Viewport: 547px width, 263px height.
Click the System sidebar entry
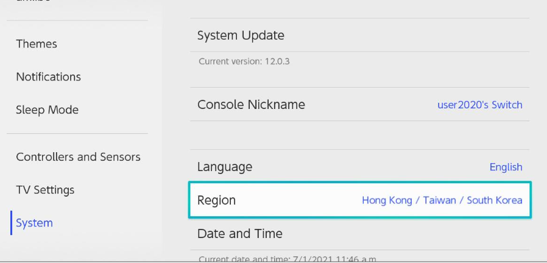pos(34,223)
